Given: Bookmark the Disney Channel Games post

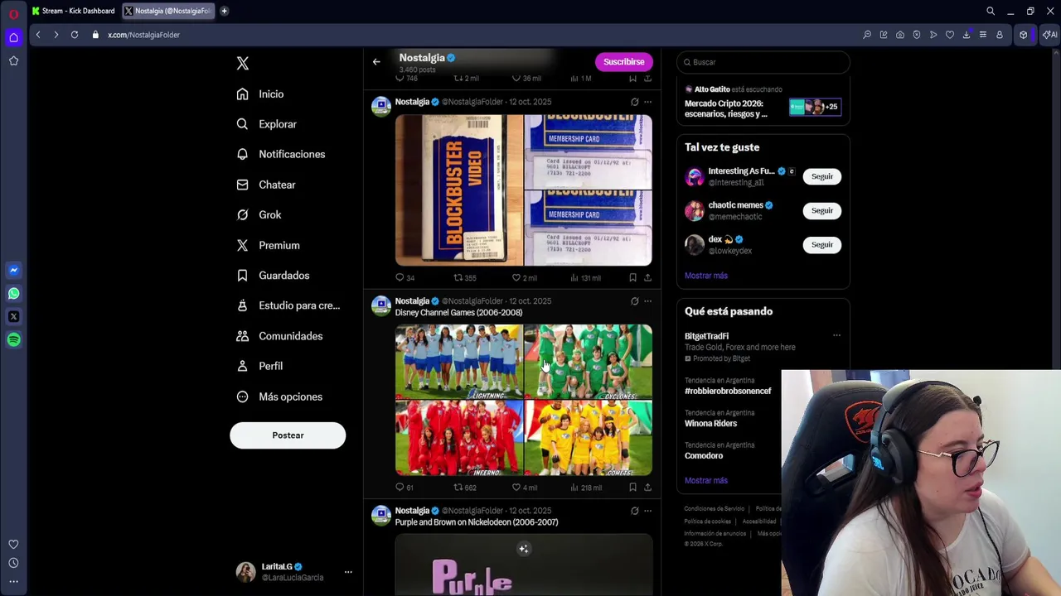Looking at the screenshot, I should tap(632, 488).
